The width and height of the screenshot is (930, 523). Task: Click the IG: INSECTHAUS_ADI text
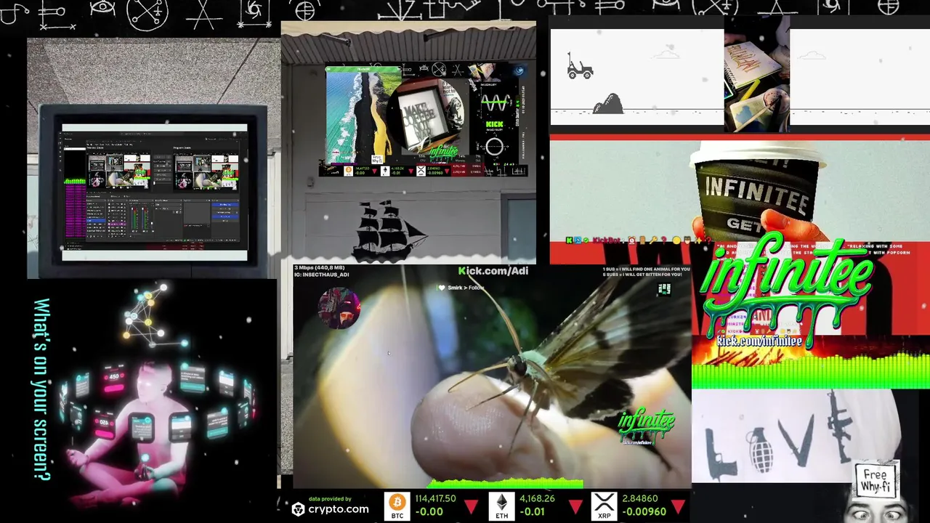(x=322, y=275)
